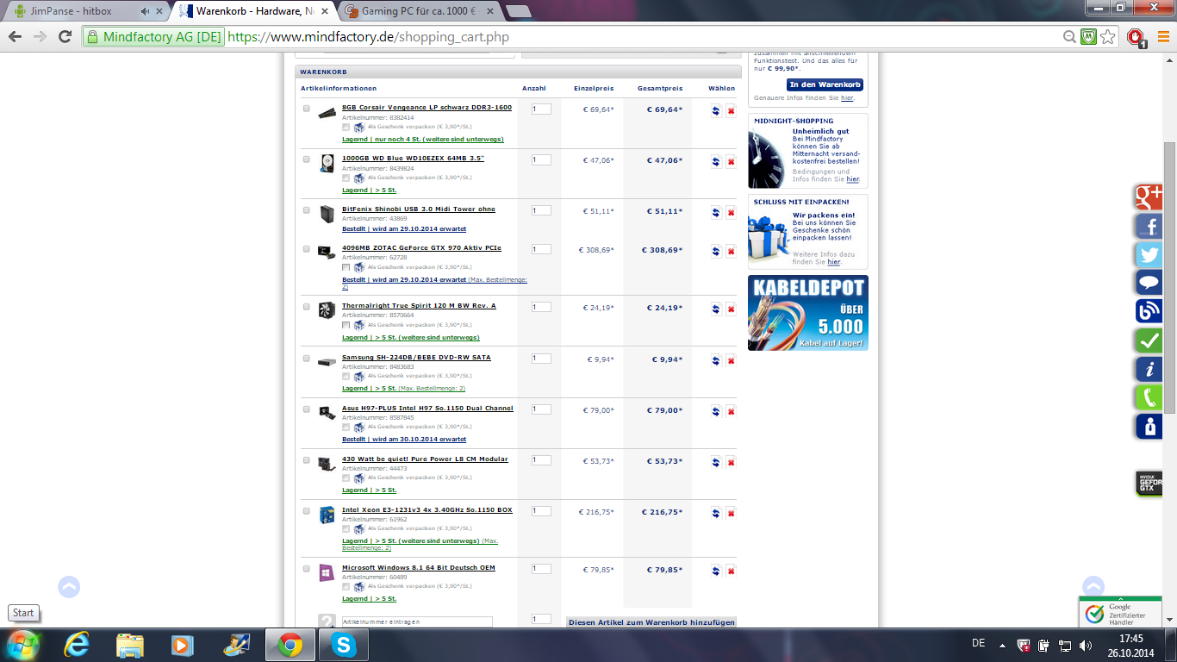Show hidden tray icons arrow
1177x662 pixels.
[x=1001, y=645]
